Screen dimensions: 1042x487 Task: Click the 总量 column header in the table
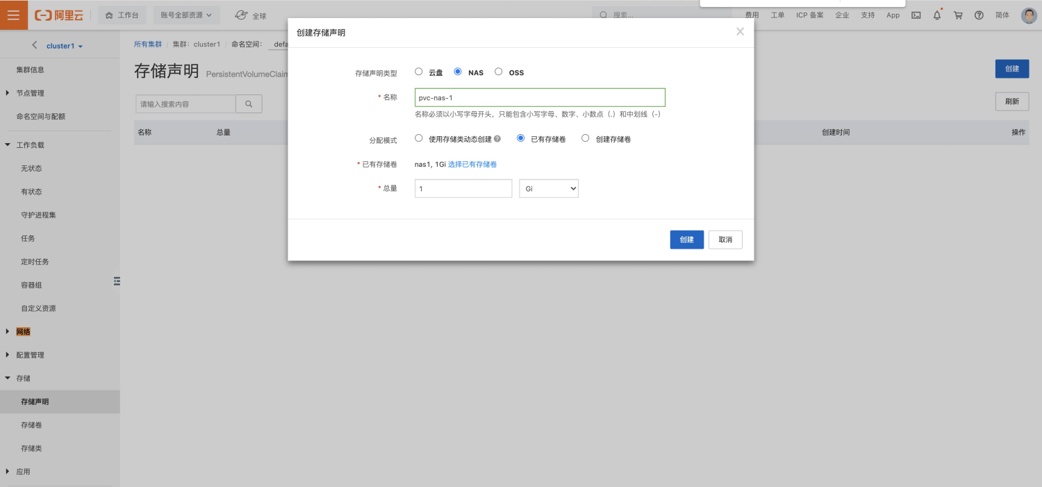pos(224,132)
